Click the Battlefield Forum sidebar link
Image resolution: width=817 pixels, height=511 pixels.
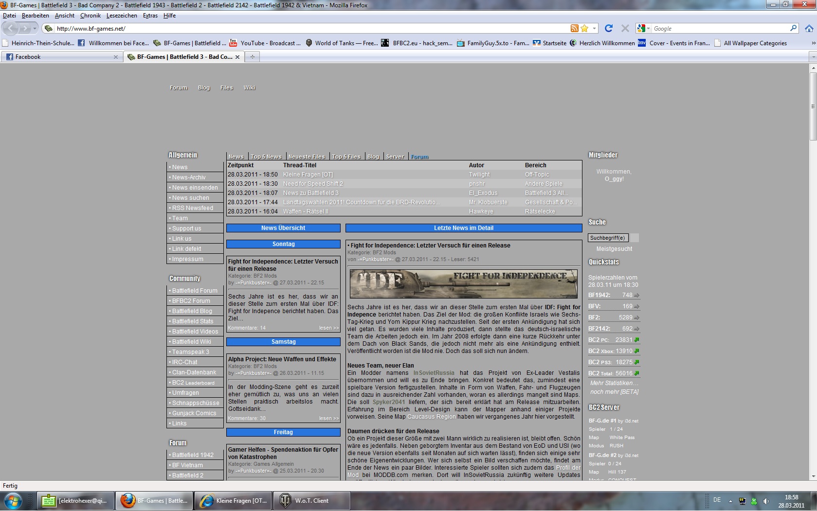(x=195, y=291)
